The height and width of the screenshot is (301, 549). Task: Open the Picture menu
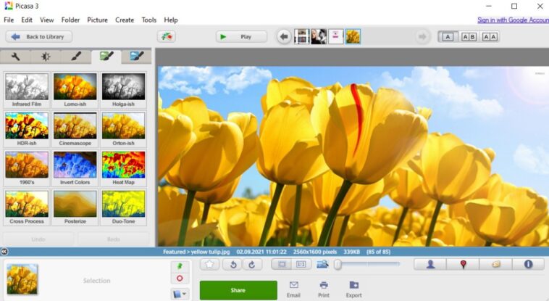pyautogui.click(x=97, y=20)
